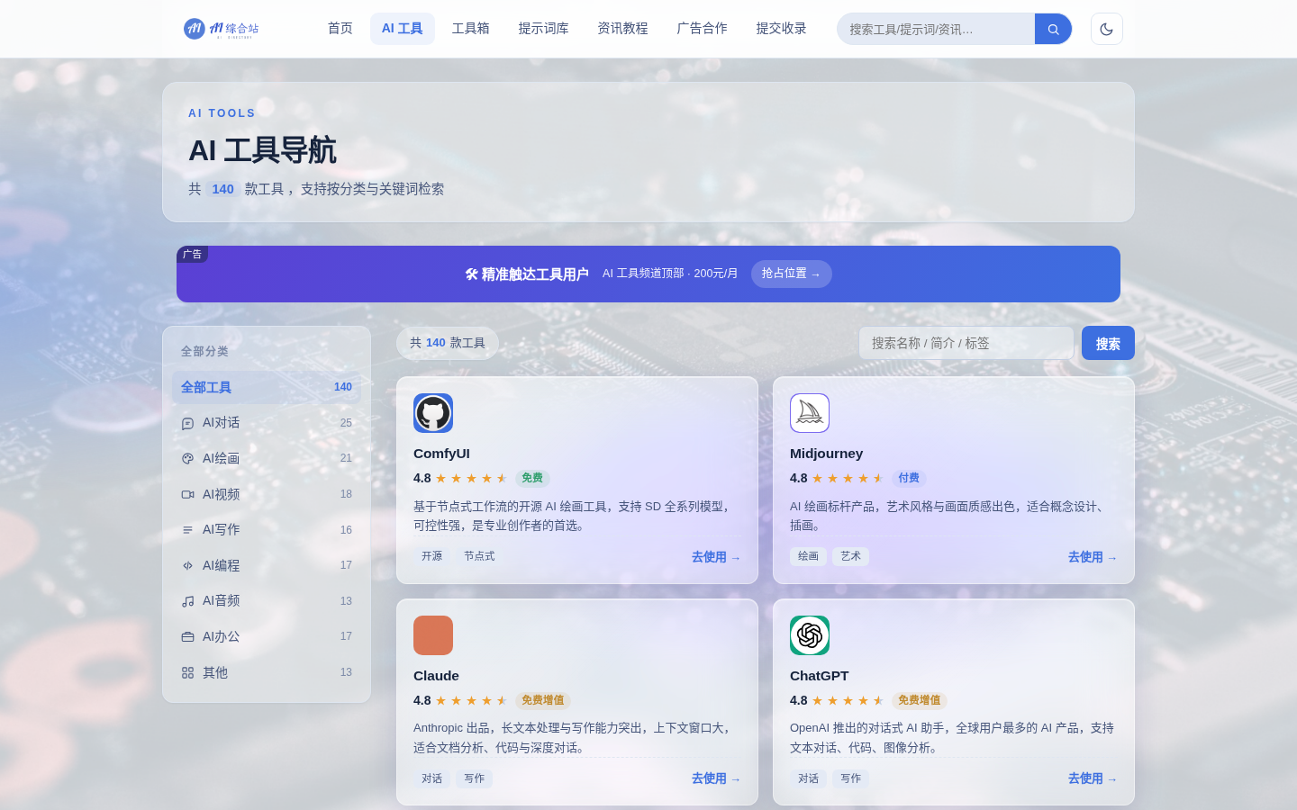Click the ComfyUI card title
The image size is (1297, 810).
[441, 454]
